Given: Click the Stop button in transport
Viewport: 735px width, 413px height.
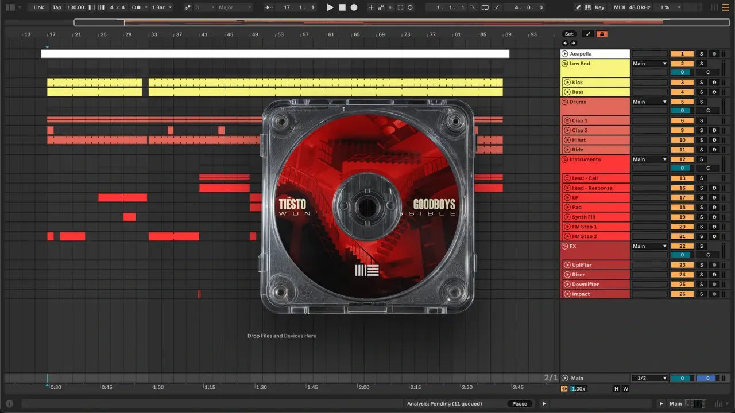Looking at the screenshot, I should (342, 7).
